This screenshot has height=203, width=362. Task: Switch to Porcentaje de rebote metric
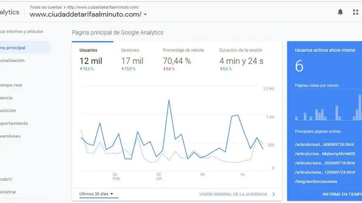(x=183, y=59)
